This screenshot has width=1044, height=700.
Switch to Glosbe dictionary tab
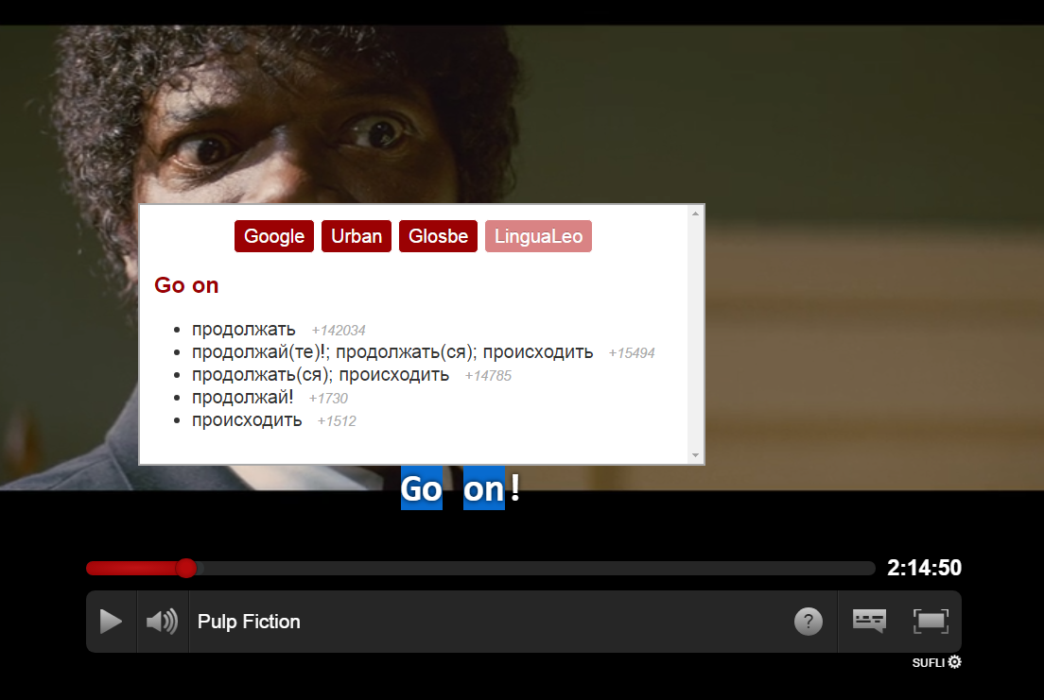click(x=438, y=236)
